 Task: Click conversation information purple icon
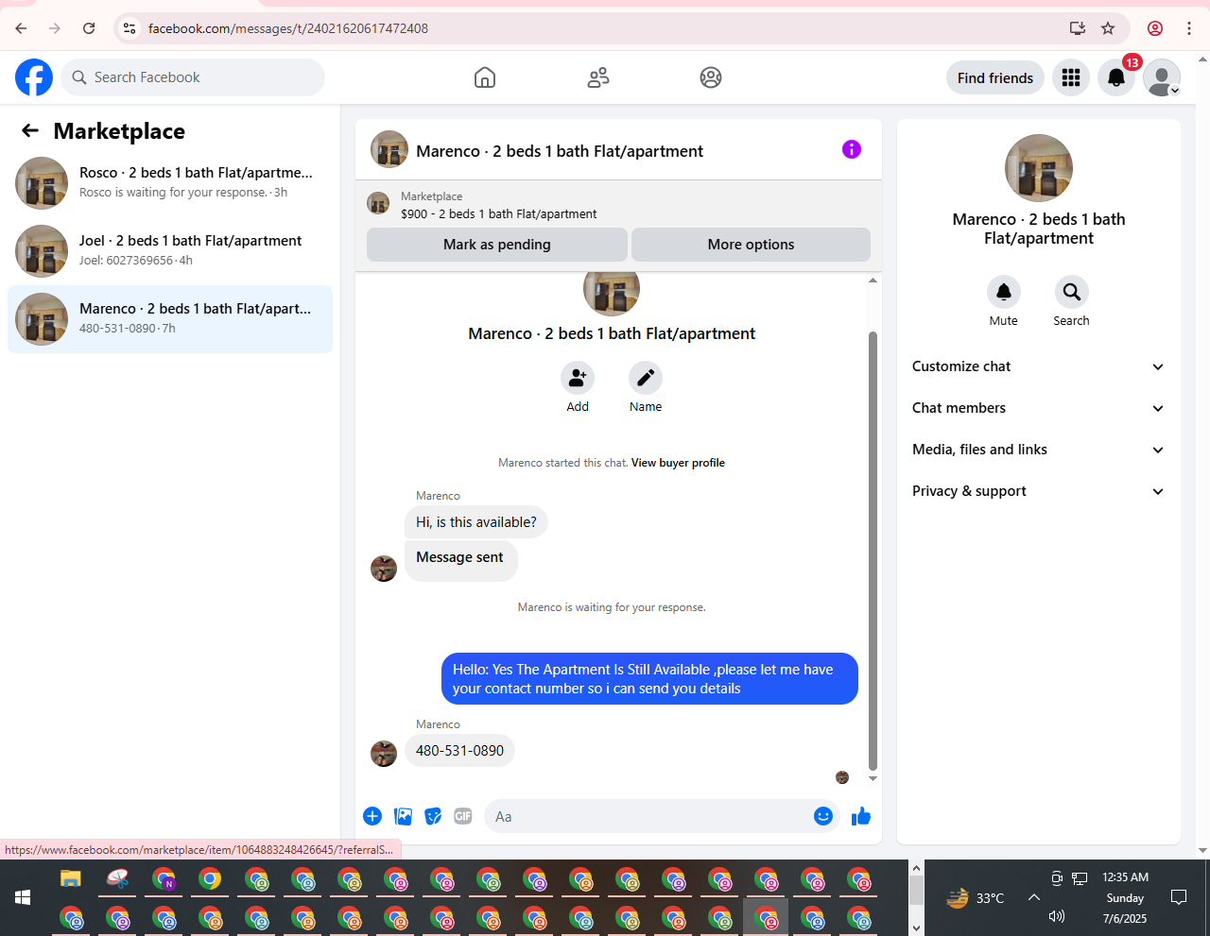click(852, 149)
